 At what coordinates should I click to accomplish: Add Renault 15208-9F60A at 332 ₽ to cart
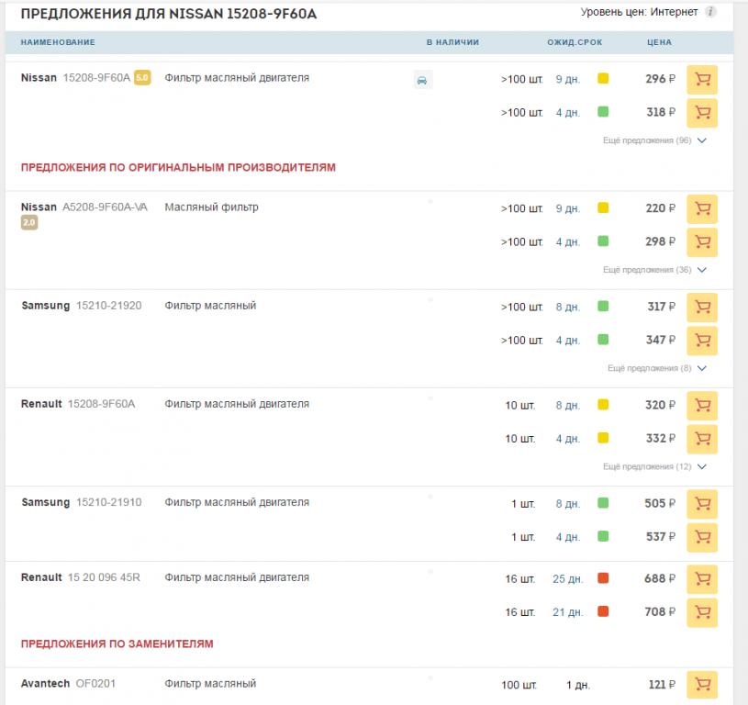702,439
